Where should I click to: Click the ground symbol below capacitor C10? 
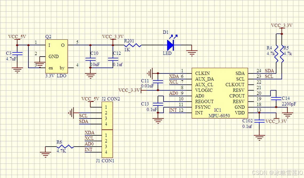coord(90,76)
